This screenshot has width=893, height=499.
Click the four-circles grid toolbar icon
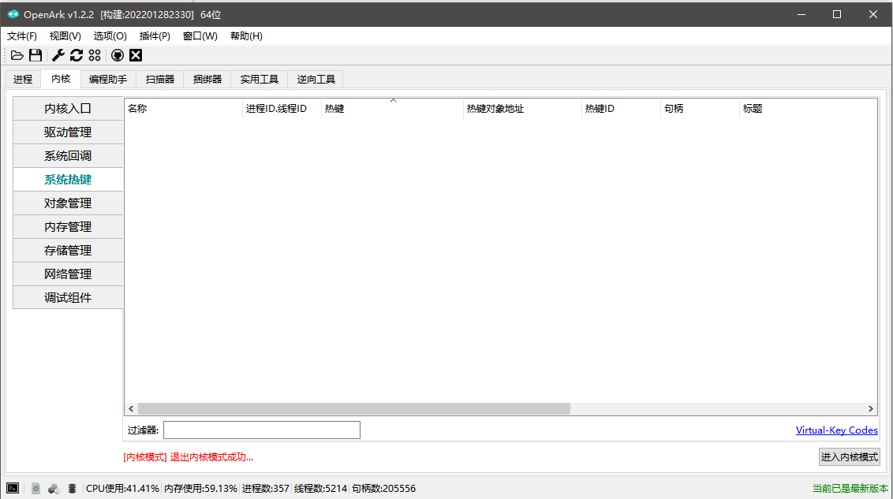(x=95, y=55)
